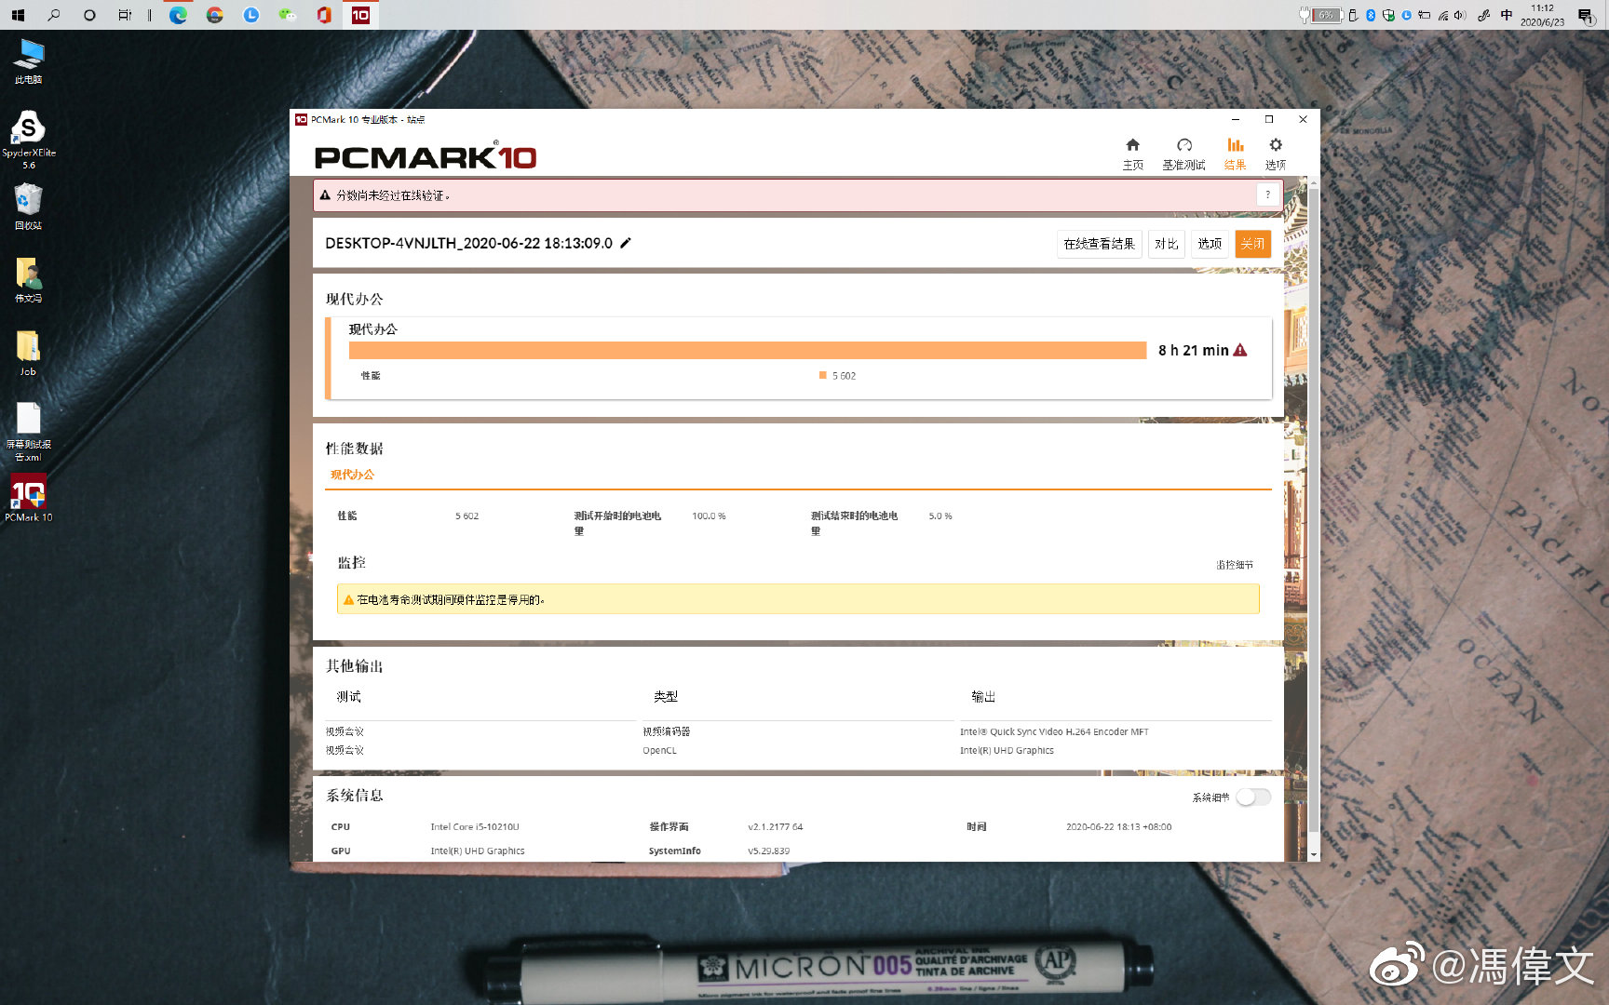Click the 5.0 % ending battery value
This screenshot has height=1005, width=1609.
[940, 516]
